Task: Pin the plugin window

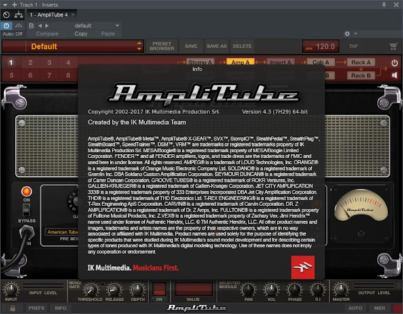Action: (384, 4)
